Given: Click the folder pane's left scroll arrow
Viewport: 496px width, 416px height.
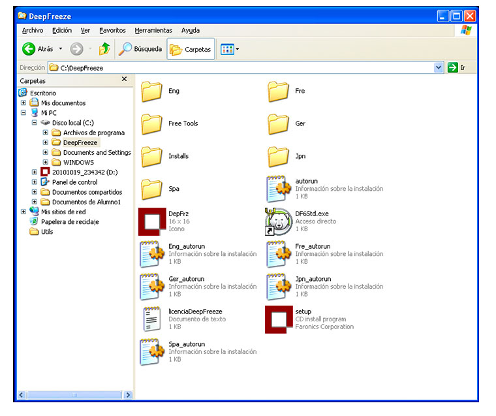Looking at the screenshot, I should tap(22, 395).
